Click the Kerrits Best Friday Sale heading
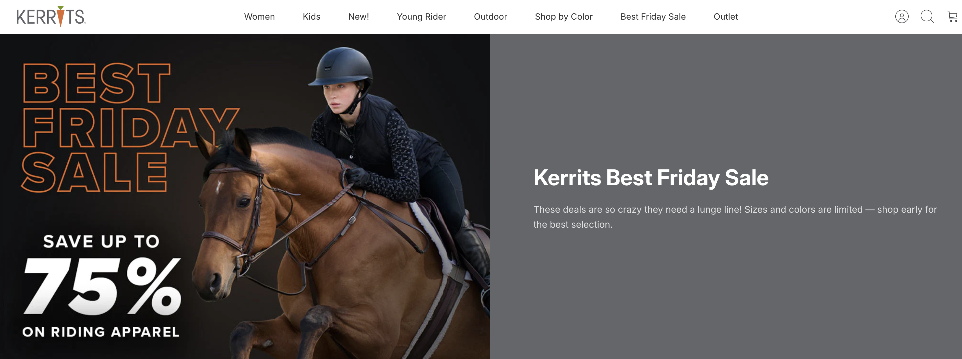Viewport: 962px width, 359px height. pos(651,178)
